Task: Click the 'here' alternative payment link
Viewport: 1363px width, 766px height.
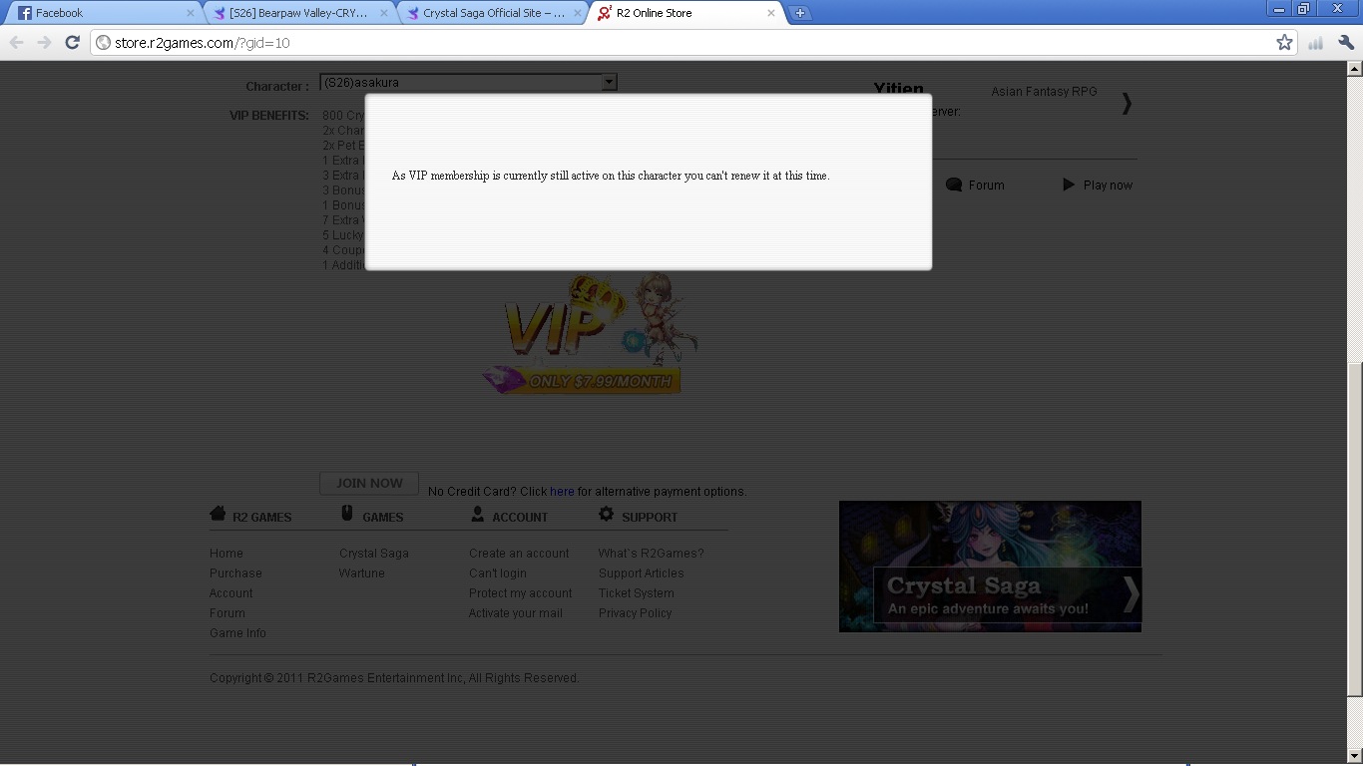Action: [562, 491]
